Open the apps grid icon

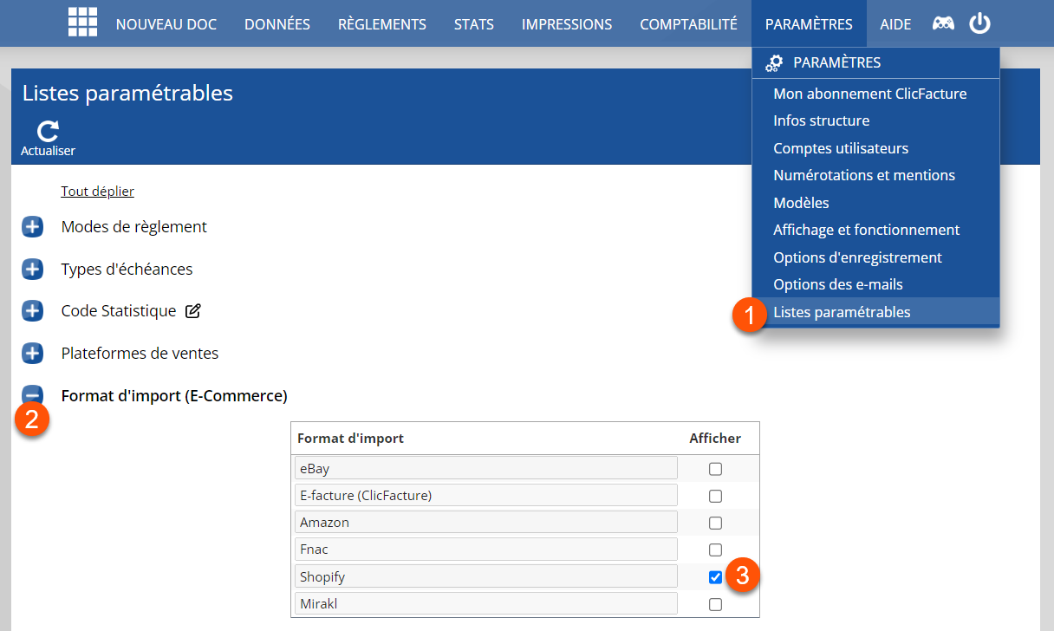pyautogui.click(x=82, y=23)
